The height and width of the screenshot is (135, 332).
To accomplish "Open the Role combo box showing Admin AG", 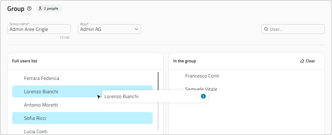I will click(106, 29).
